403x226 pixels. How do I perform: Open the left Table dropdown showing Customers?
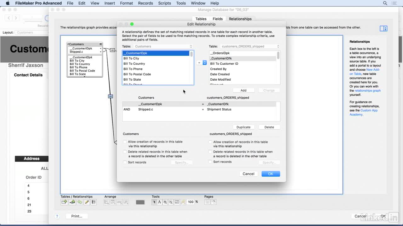click(163, 46)
